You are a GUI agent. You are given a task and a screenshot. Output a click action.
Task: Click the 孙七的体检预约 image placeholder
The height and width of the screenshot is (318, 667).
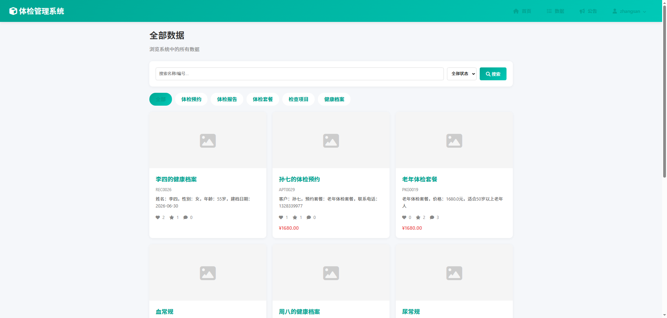pyautogui.click(x=331, y=140)
